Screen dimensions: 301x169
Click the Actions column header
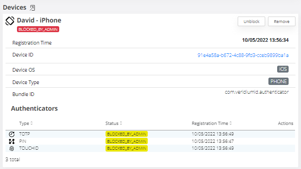click(285, 123)
